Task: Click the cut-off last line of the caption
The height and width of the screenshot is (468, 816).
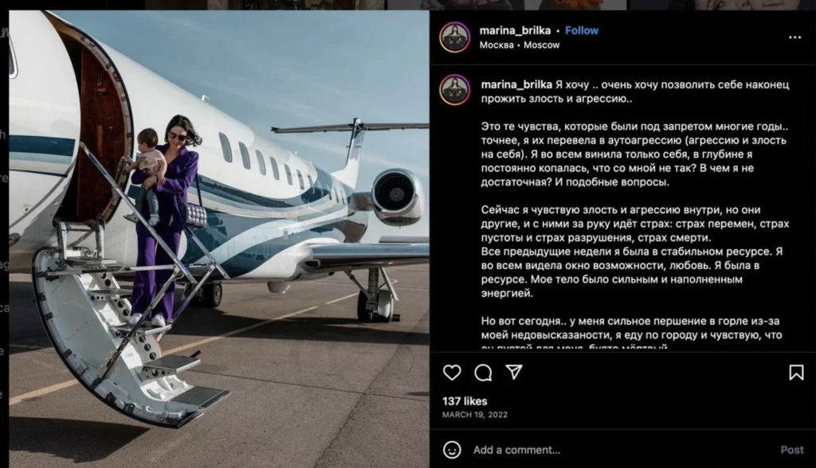Action: [574, 346]
